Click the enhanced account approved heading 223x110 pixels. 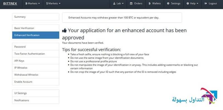pyautogui.click(x=124, y=34)
